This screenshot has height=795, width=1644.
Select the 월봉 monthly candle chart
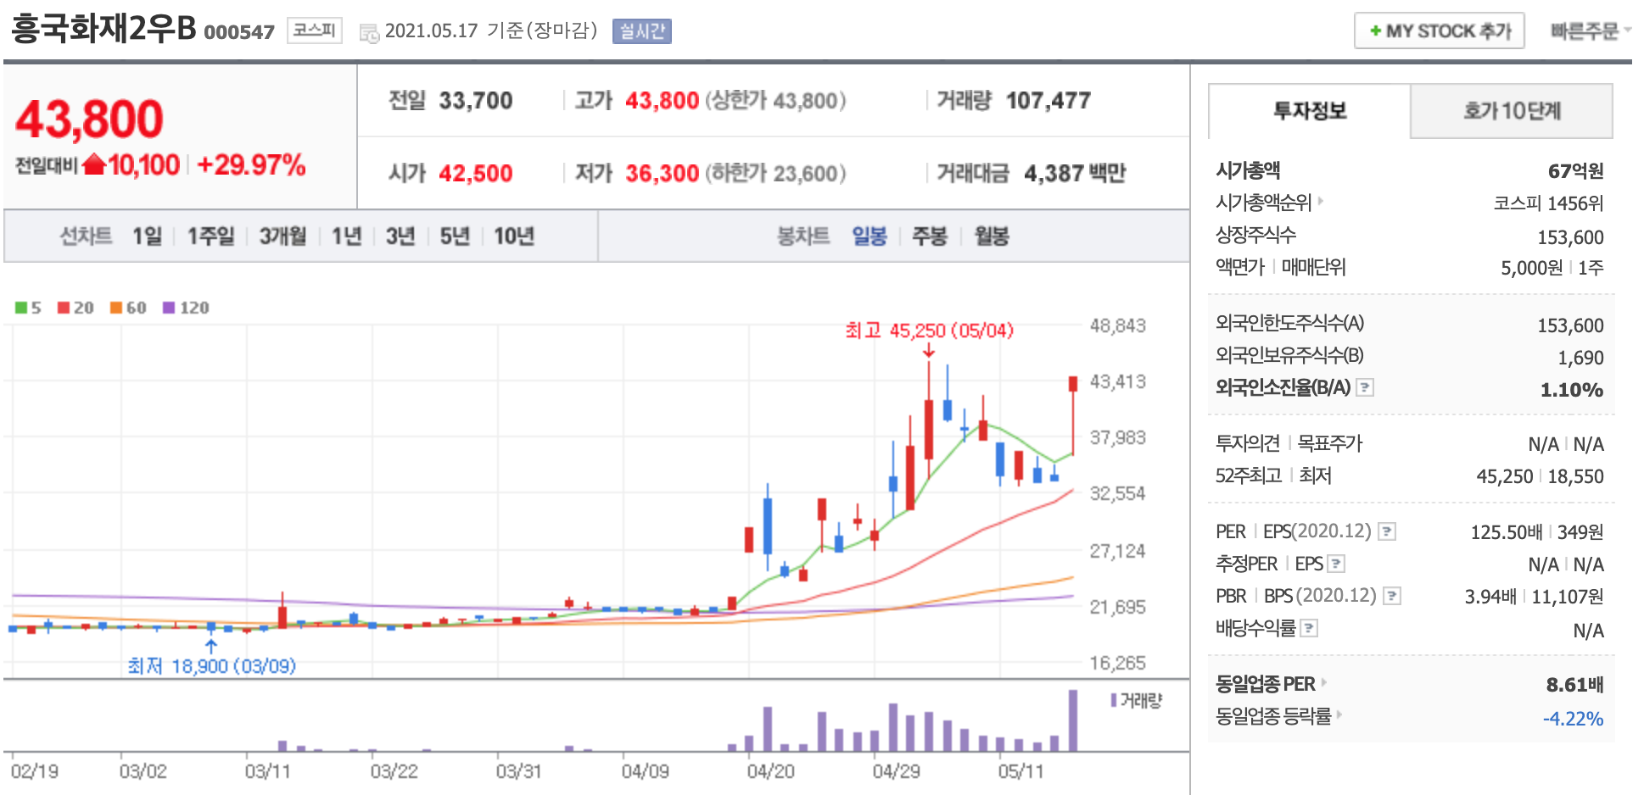(992, 236)
